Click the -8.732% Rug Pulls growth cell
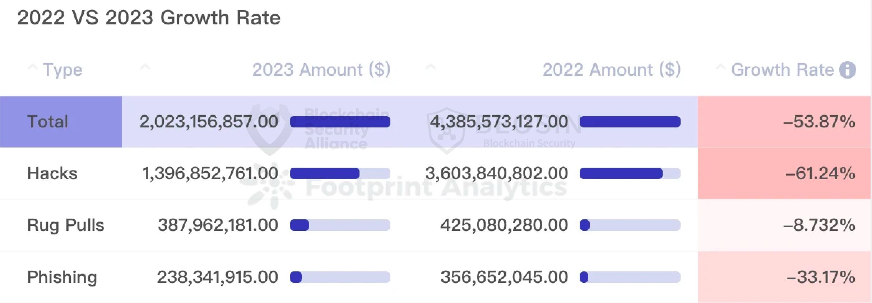 tap(818, 225)
